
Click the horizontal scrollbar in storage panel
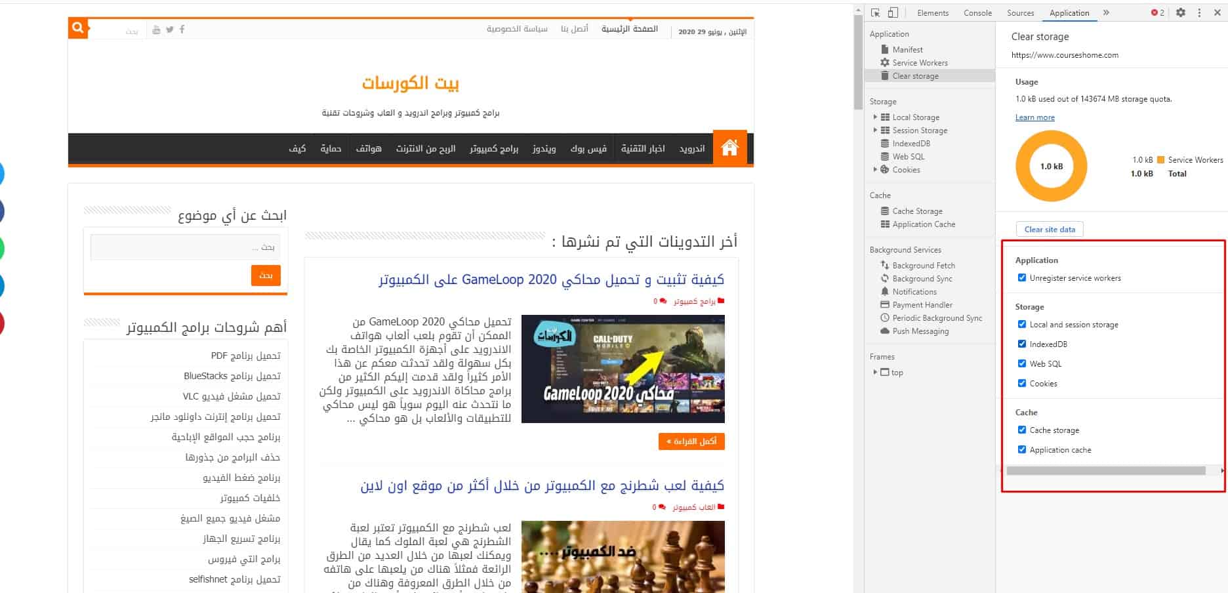point(1105,471)
